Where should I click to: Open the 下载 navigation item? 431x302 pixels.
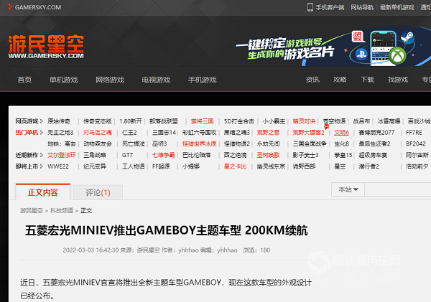367,80
